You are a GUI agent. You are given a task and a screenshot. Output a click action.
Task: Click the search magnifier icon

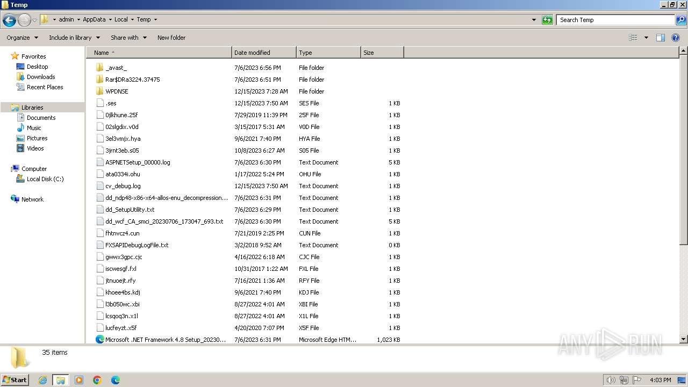tap(682, 20)
